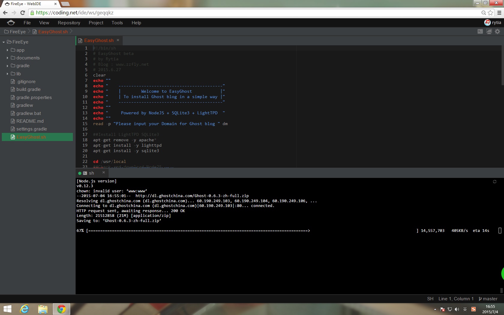504x315 pixels.
Task: Click the browser back arrow
Action: pyautogui.click(x=5, y=13)
